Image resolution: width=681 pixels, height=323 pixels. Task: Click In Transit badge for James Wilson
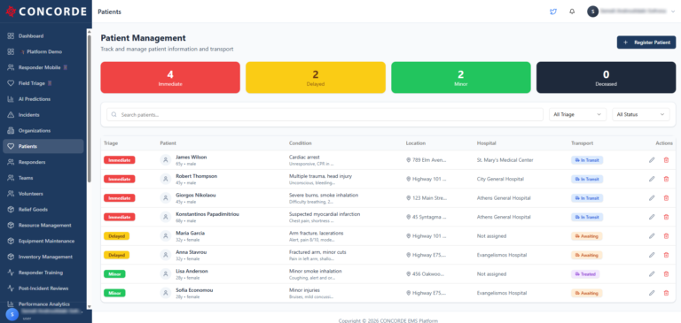coord(587,160)
